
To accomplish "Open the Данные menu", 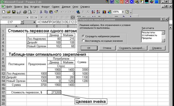I will (66, 7).
